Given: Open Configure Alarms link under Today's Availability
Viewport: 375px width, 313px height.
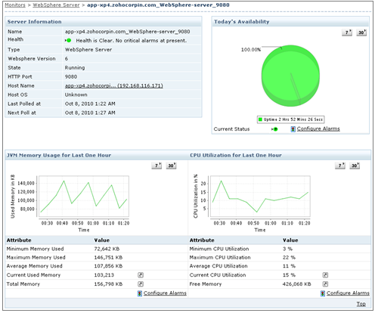Looking at the screenshot, I should [318, 129].
